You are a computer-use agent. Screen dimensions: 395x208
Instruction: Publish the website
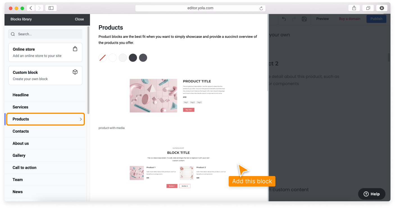click(376, 19)
